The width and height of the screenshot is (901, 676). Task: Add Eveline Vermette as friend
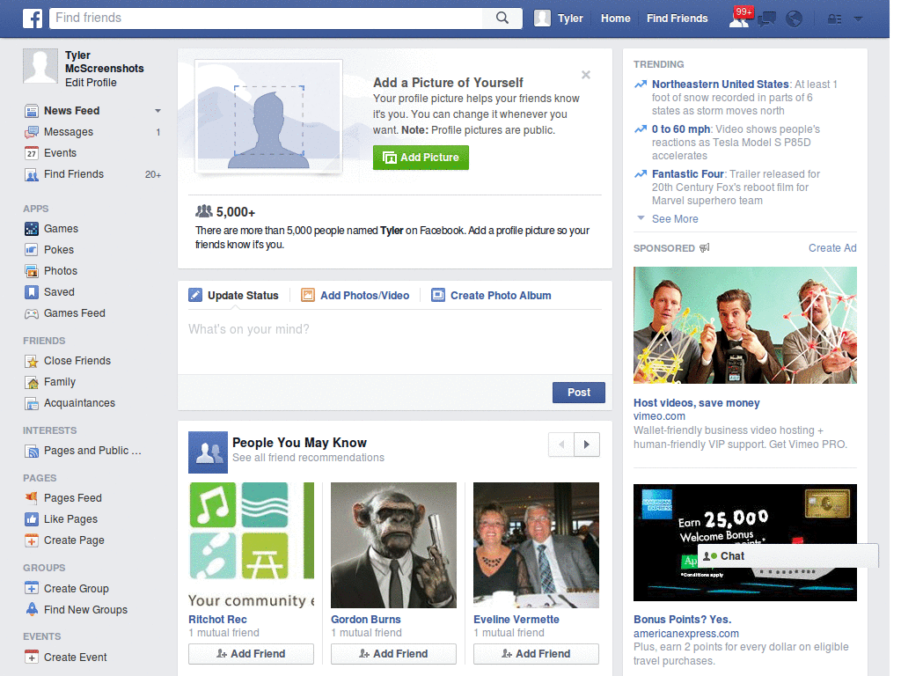tap(536, 654)
